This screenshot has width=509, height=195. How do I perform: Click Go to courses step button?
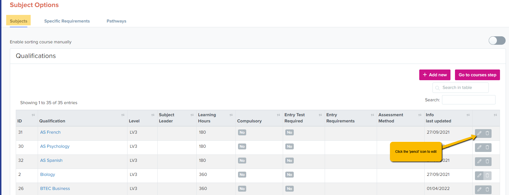(477, 75)
